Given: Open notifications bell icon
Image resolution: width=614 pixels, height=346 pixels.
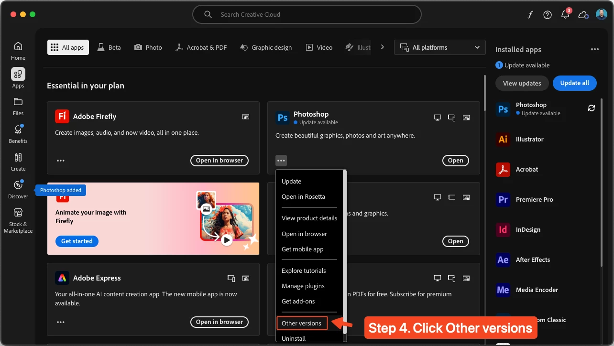Looking at the screenshot, I should coord(565,15).
